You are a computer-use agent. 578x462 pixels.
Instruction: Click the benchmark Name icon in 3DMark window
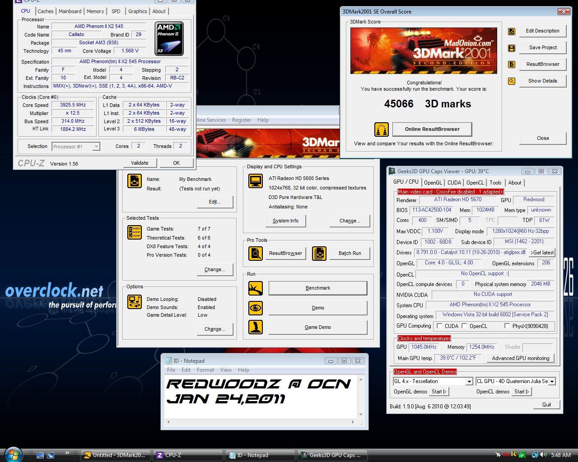(x=135, y=181)
